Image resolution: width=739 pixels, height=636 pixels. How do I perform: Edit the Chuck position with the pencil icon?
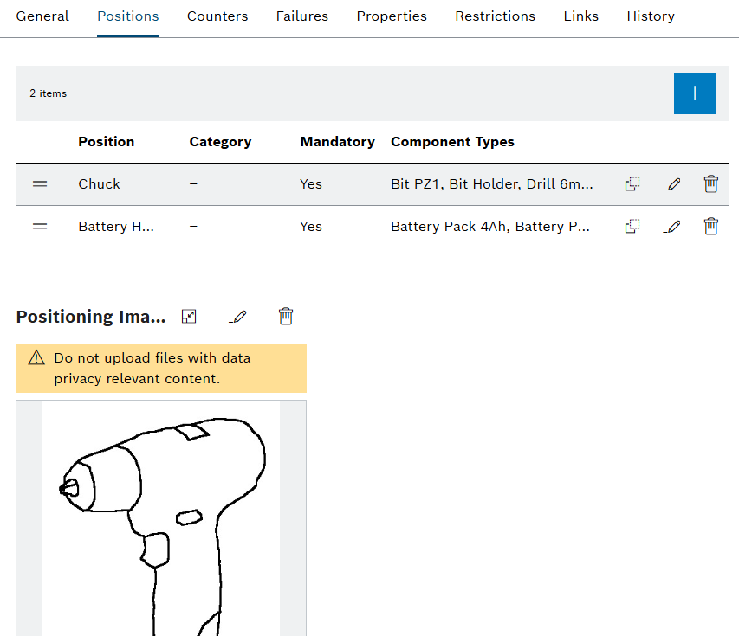click(x=671, y=184)
